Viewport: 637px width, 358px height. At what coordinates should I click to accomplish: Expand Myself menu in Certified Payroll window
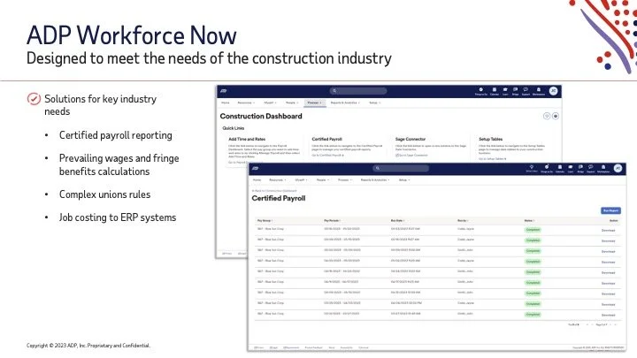(x=301, y=179)
